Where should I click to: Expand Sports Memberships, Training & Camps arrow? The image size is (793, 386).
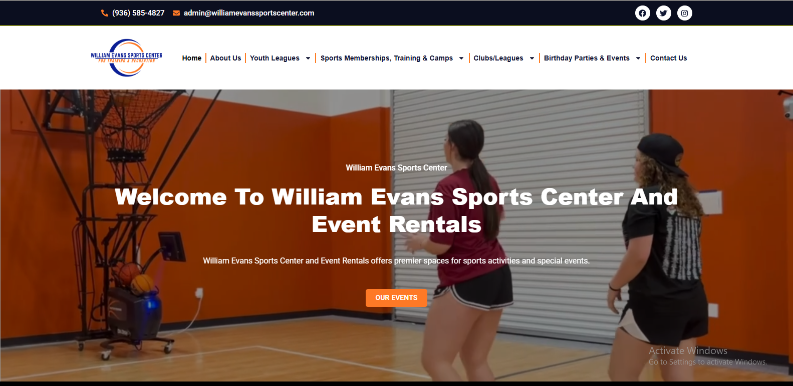click(x=461, y=58)
